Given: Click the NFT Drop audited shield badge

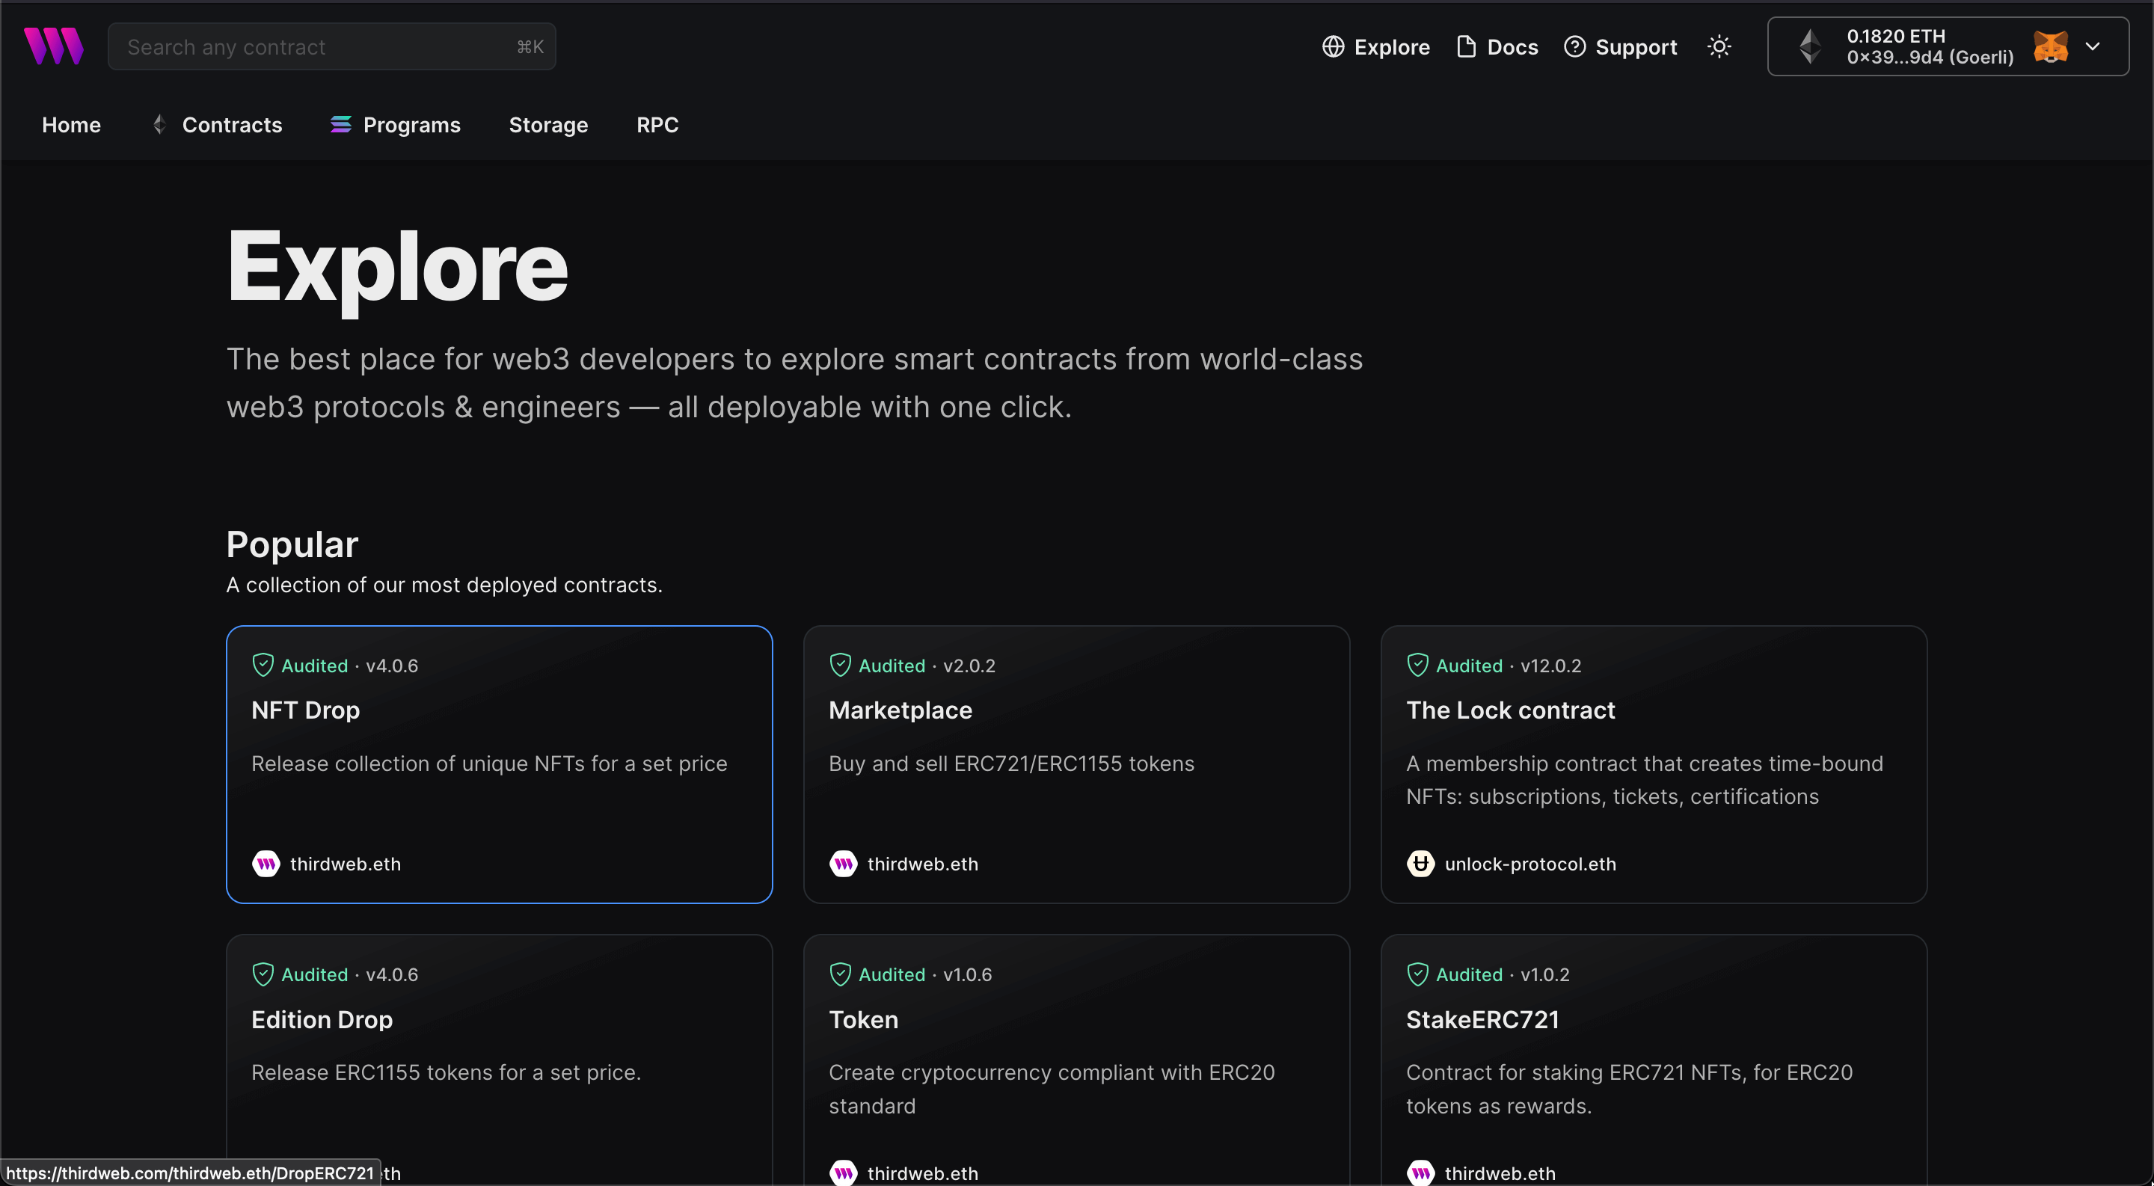Looking at the screenshot, I should click(x=263, y=665).
